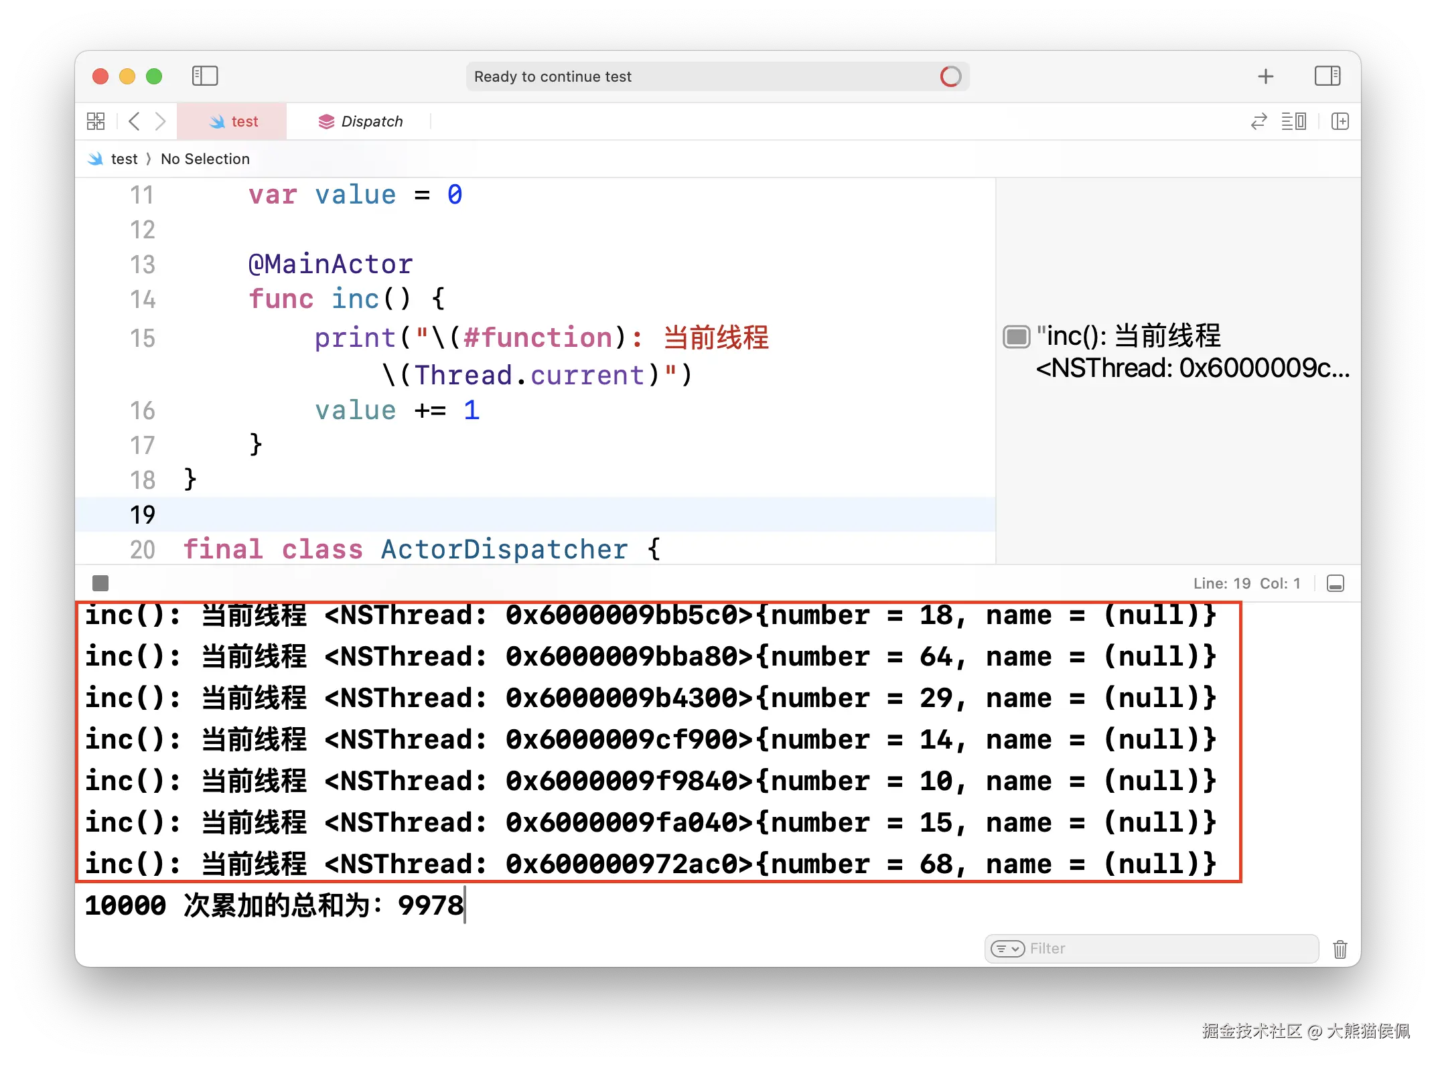The height and width of the screenshot is (1066, 1436).
Task: Hide the debug console area
Action: [1335, 583]
